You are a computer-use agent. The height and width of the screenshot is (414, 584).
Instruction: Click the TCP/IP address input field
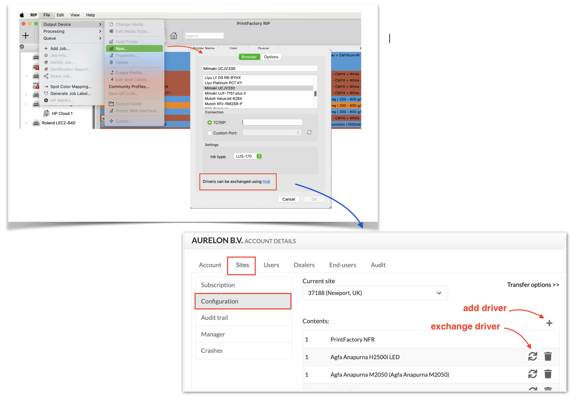tap(272, 122)
